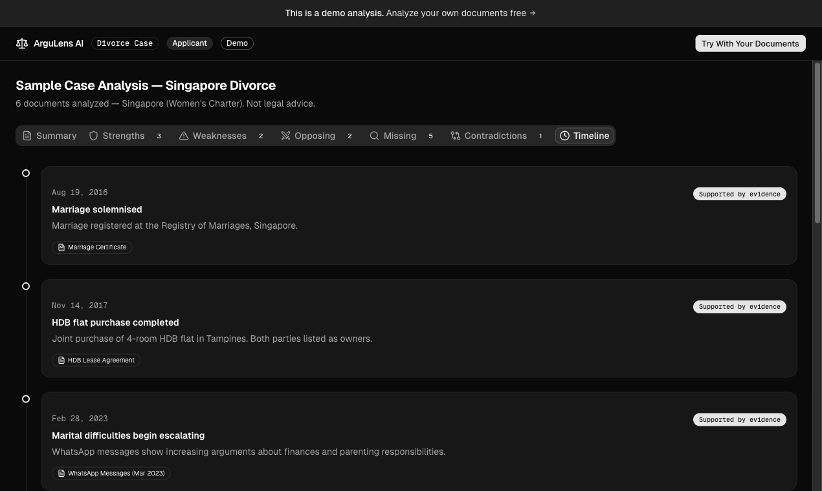
Task: Click the HDB Lease Agreement document icon
Action: [x=61, y=360]
